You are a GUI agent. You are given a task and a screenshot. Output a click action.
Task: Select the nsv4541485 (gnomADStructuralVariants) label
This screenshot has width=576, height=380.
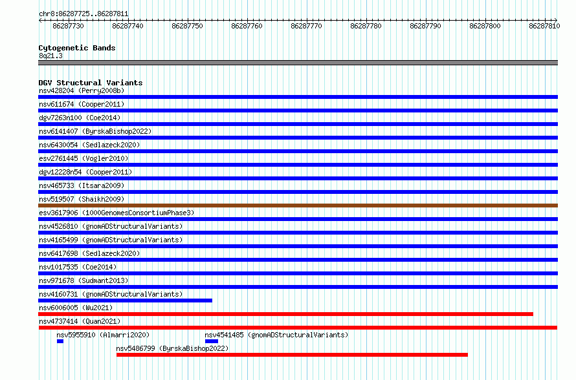pyautogui.click(x=276, y=335)
